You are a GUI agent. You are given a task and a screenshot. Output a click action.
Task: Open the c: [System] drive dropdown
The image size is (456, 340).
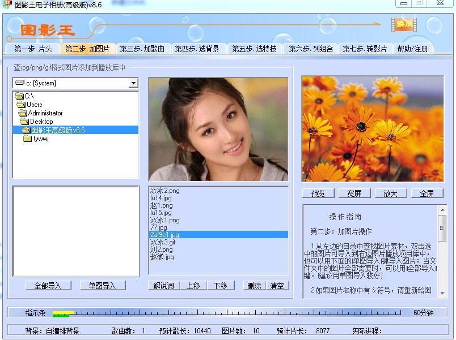pos(133,83)
